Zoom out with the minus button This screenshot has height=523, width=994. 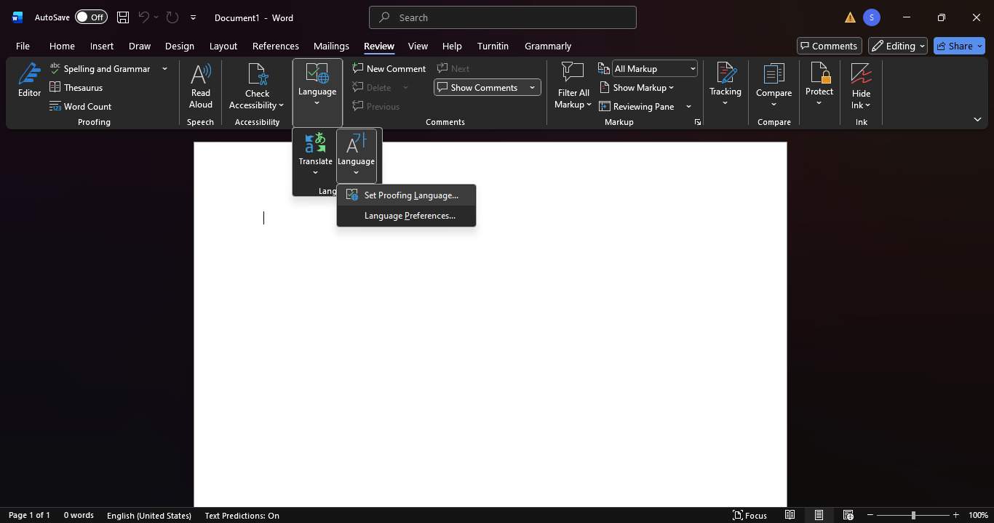point(870,515)
